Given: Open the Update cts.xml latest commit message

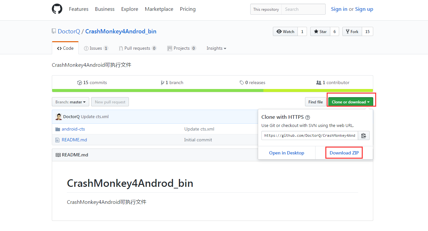Looking at the screenshot, I should coord(95,116).
